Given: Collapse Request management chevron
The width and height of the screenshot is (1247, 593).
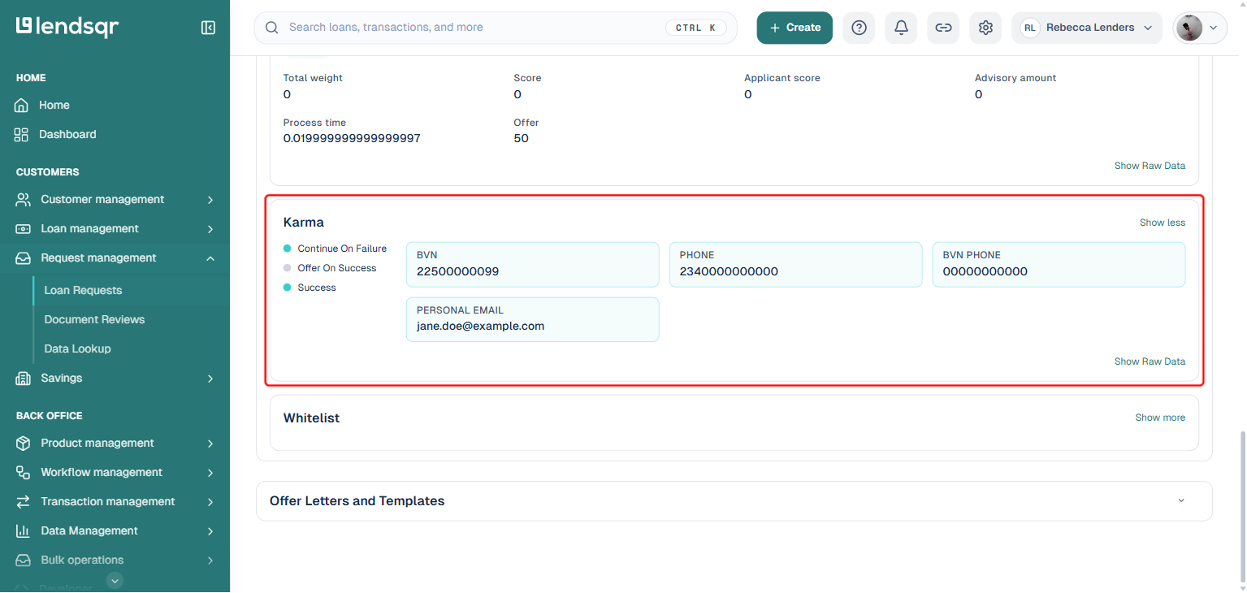Looking at the screenshot, I should pyautogui.click(x=210, y=258).
